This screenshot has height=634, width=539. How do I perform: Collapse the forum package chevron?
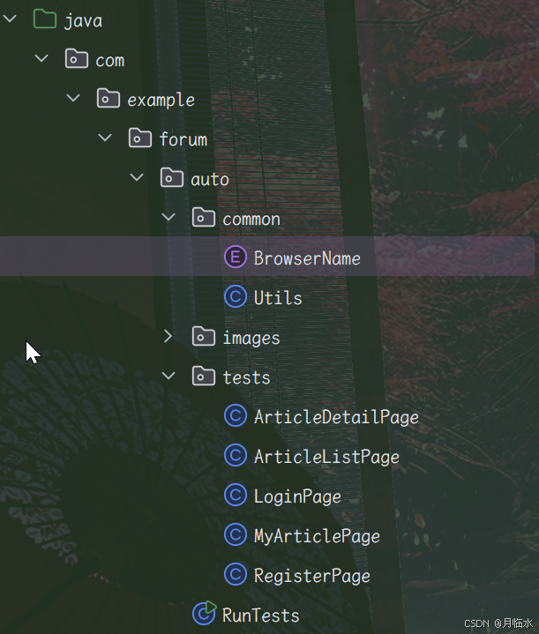pyautogui.click(x=105, y=138)
